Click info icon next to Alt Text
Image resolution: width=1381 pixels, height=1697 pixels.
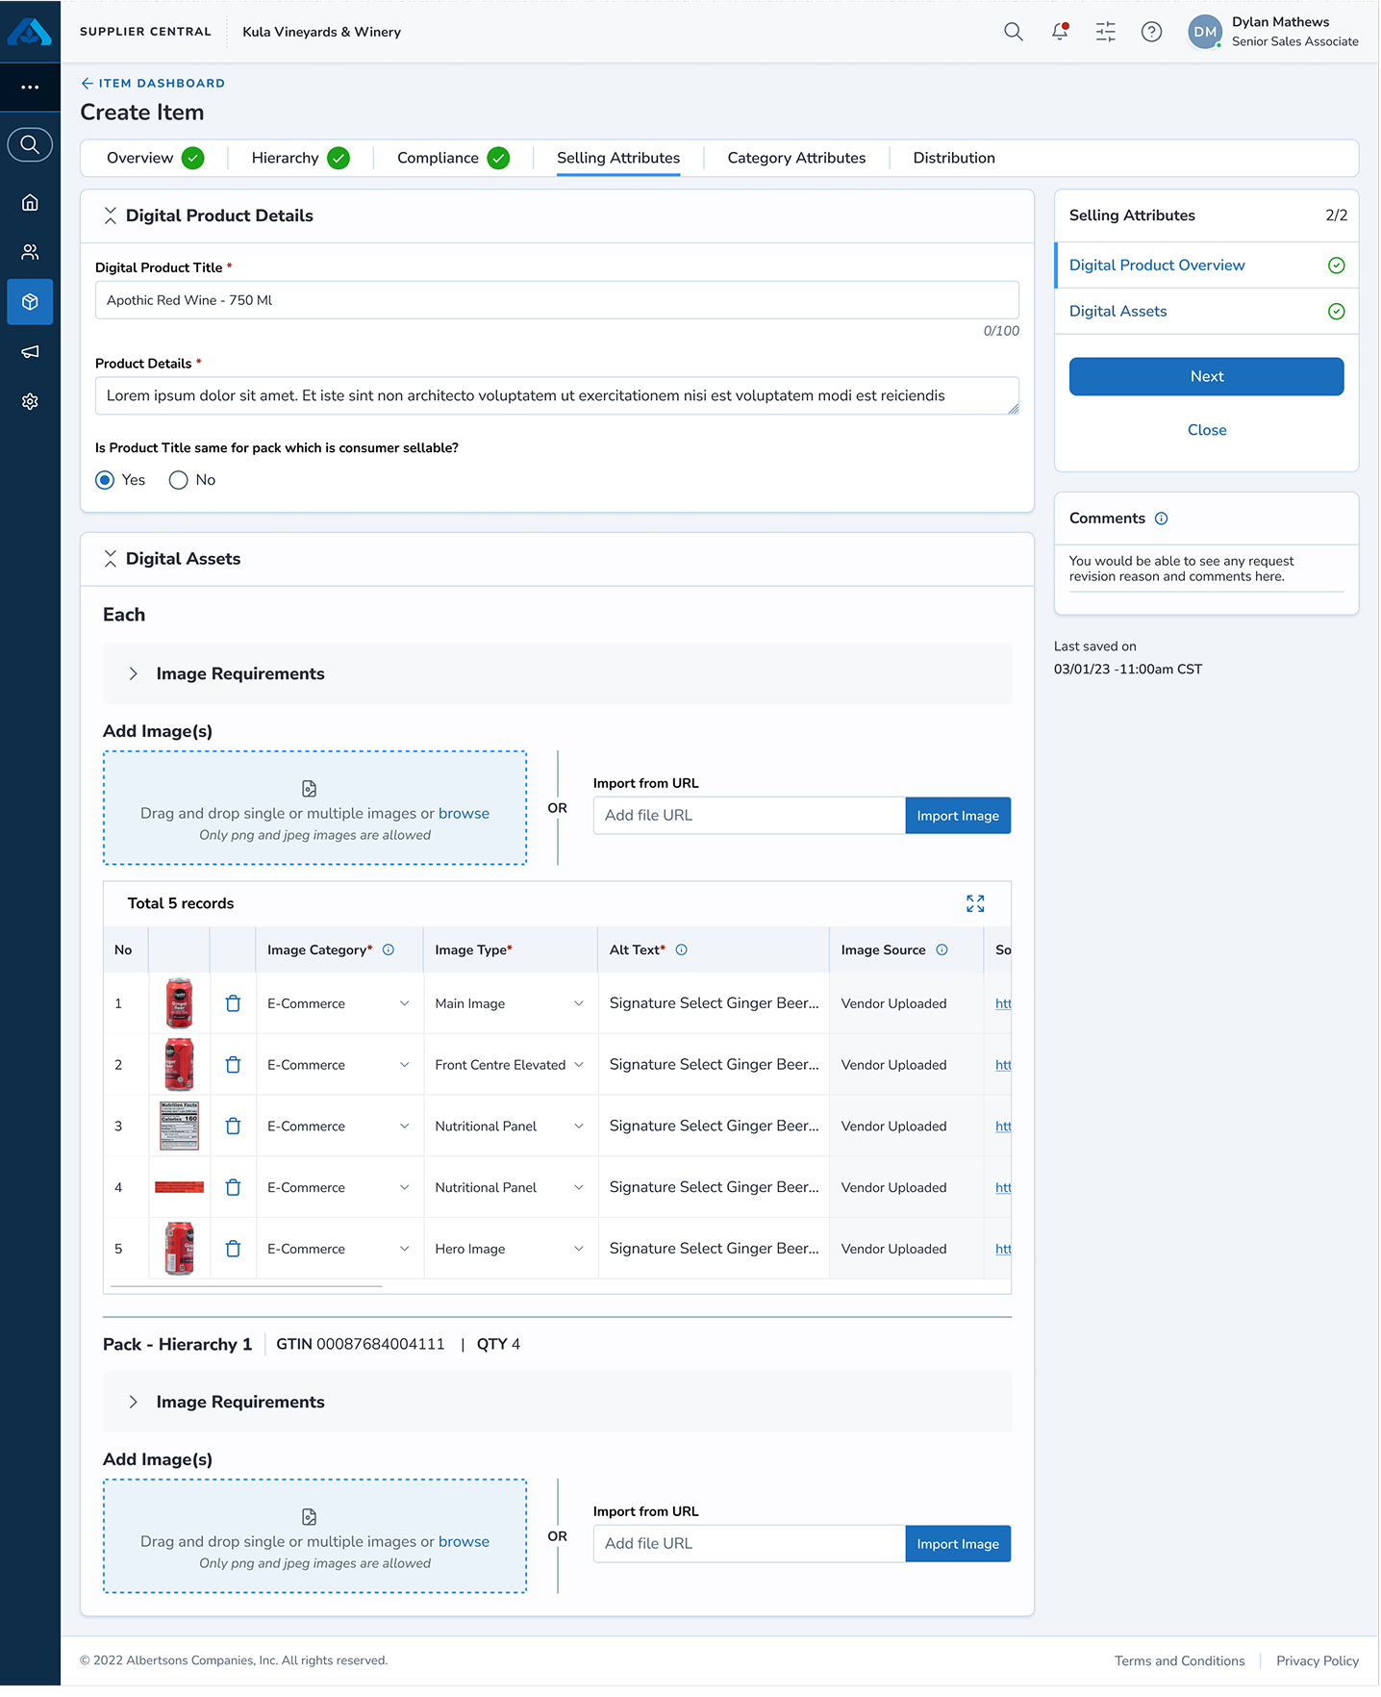pos(682,951)
